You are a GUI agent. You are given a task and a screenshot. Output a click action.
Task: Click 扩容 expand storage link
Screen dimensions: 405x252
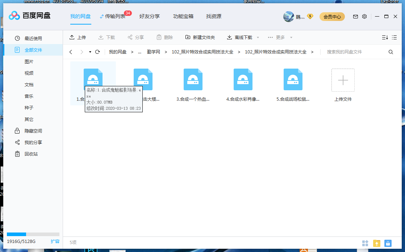pos(55,242)
